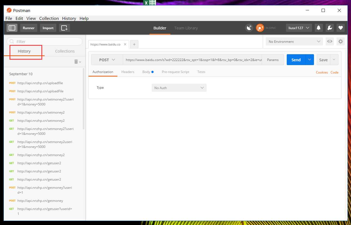Open the File menu
Viewport: 351px width, 225px height.
pos(9,18)
